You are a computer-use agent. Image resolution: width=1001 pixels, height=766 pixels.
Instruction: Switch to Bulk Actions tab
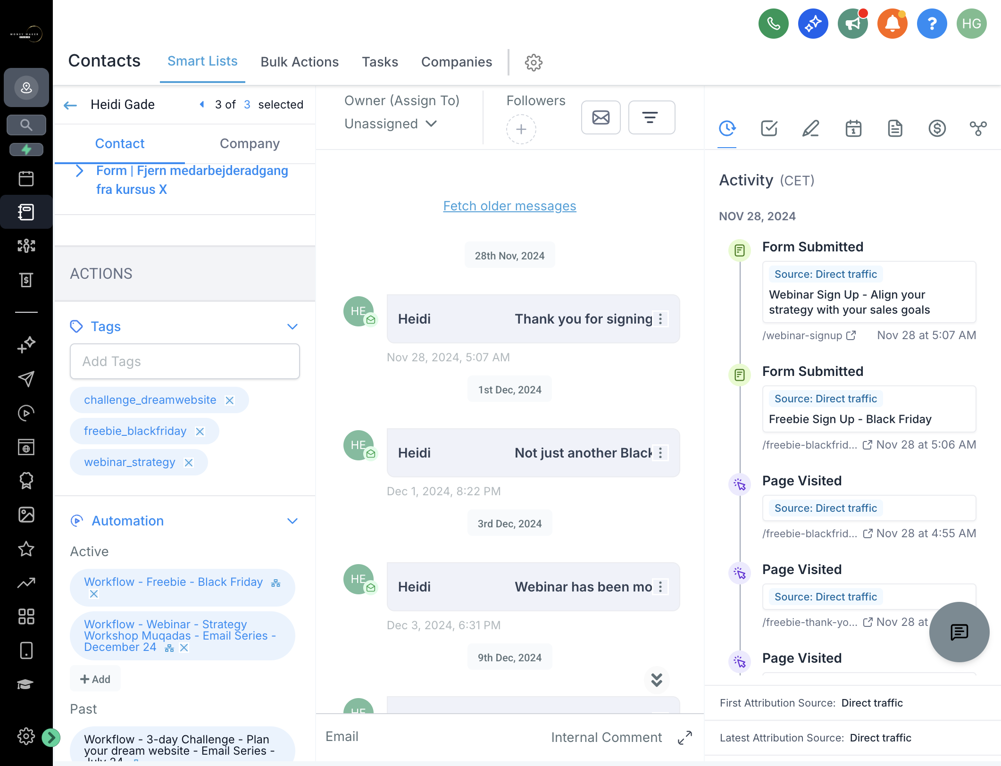point(300,62)
